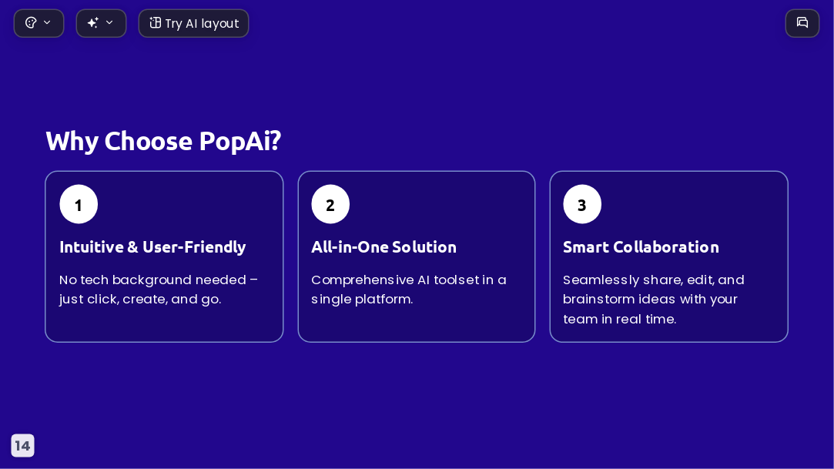Viewport: 834px width, 469px height.
Task: Expand the palette dropdown chevron
Action: (x=47, y=22)
